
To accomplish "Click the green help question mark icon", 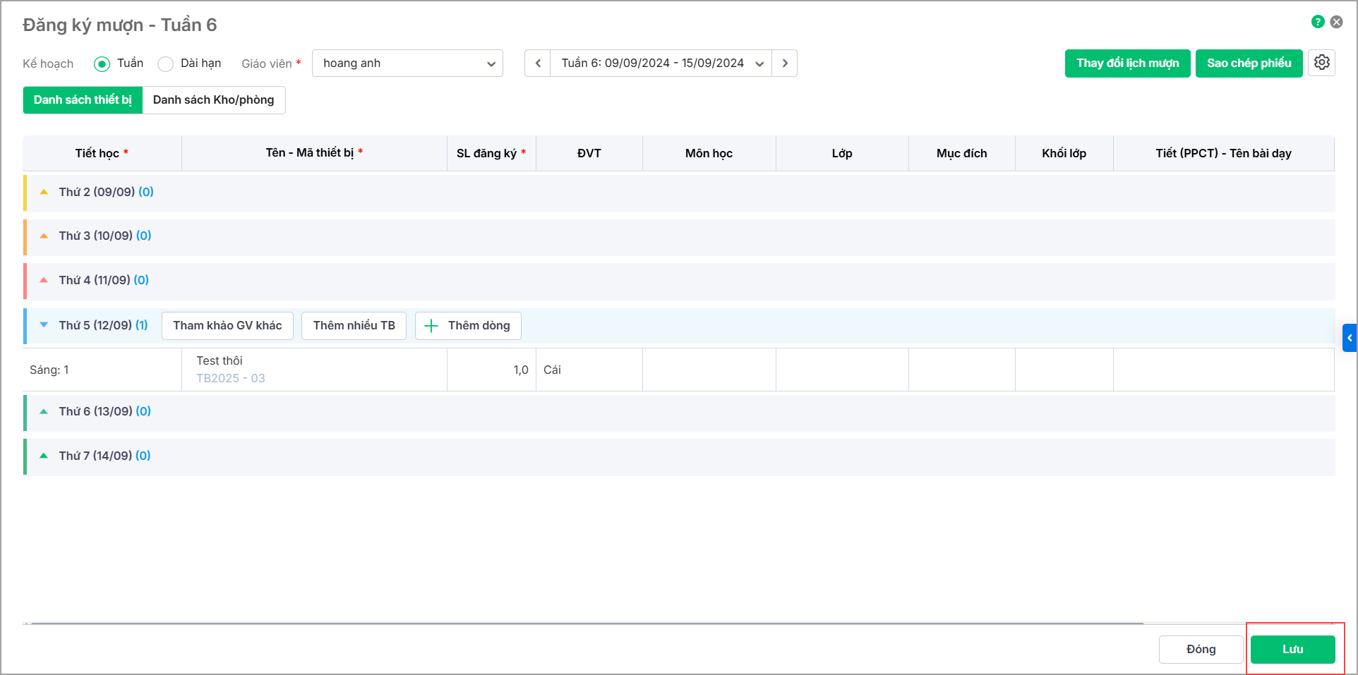I will (x=1317, y=22).
